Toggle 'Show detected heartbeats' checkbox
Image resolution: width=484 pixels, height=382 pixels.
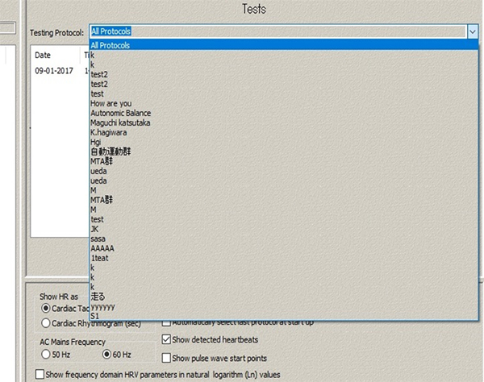pyautogui.click(x=167, y=339)
